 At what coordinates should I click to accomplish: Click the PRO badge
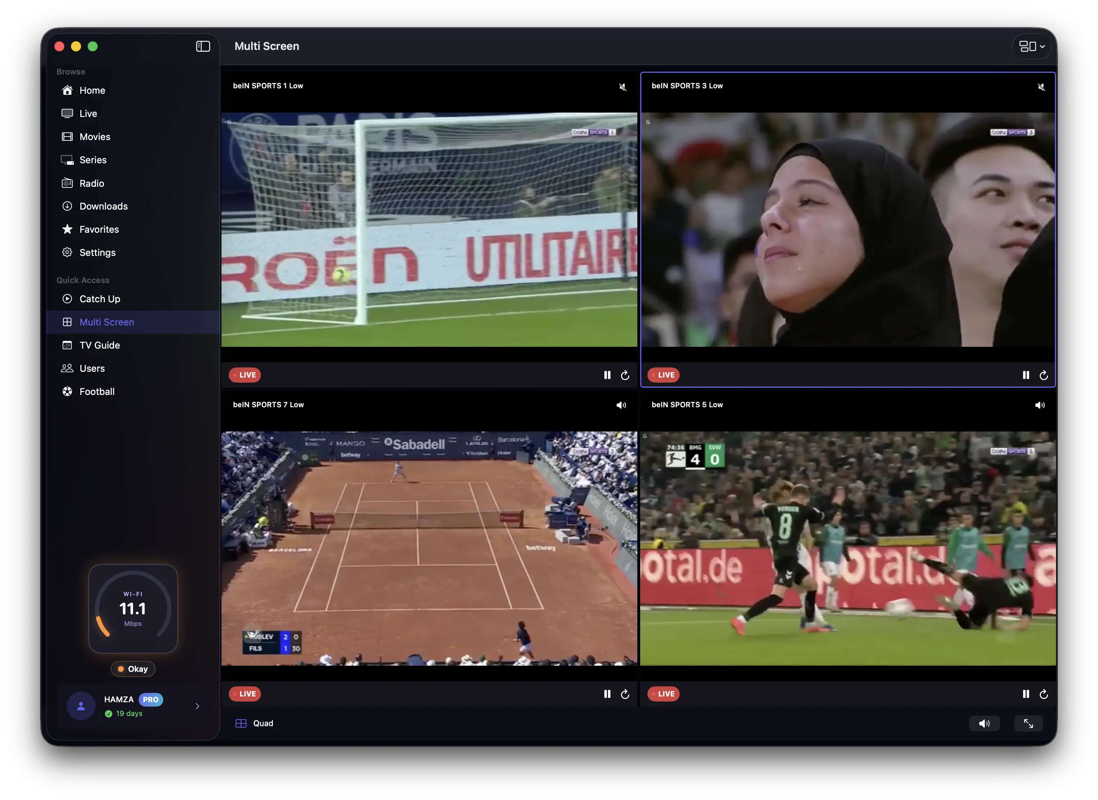click(x=151, y=700)
